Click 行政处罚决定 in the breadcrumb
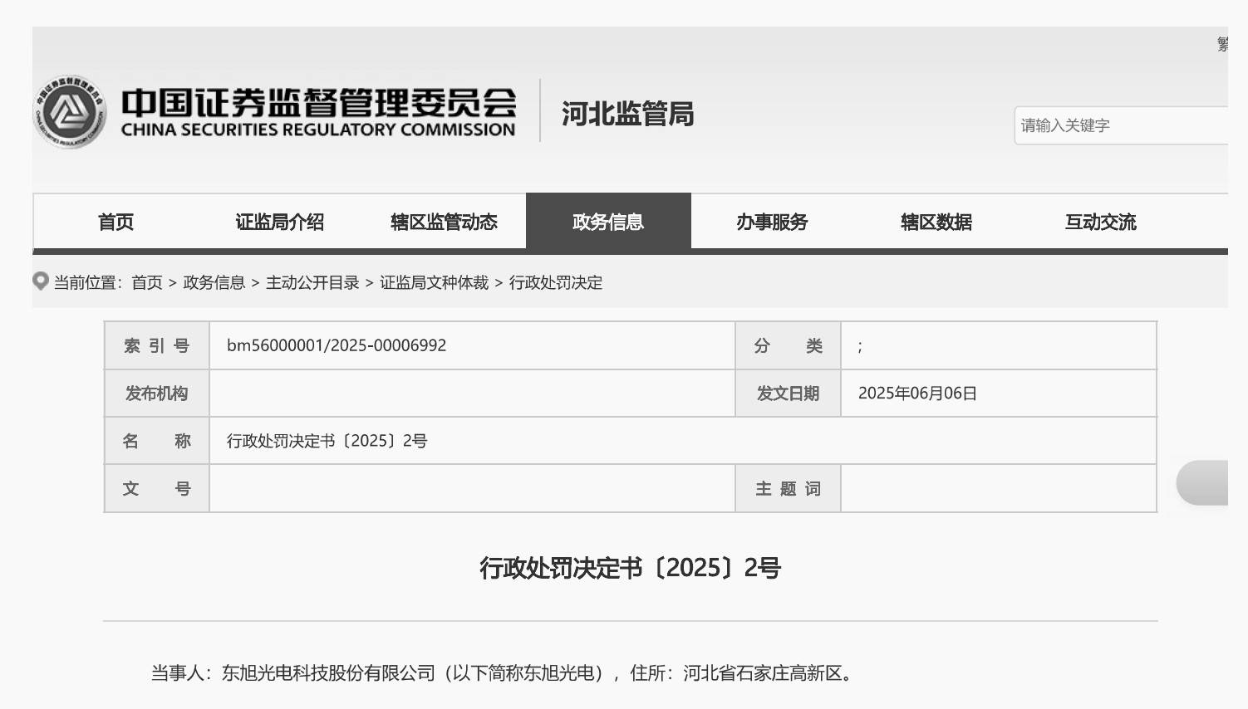The width and height of the screenshot is (1248, 709). [x=556, y=282]
